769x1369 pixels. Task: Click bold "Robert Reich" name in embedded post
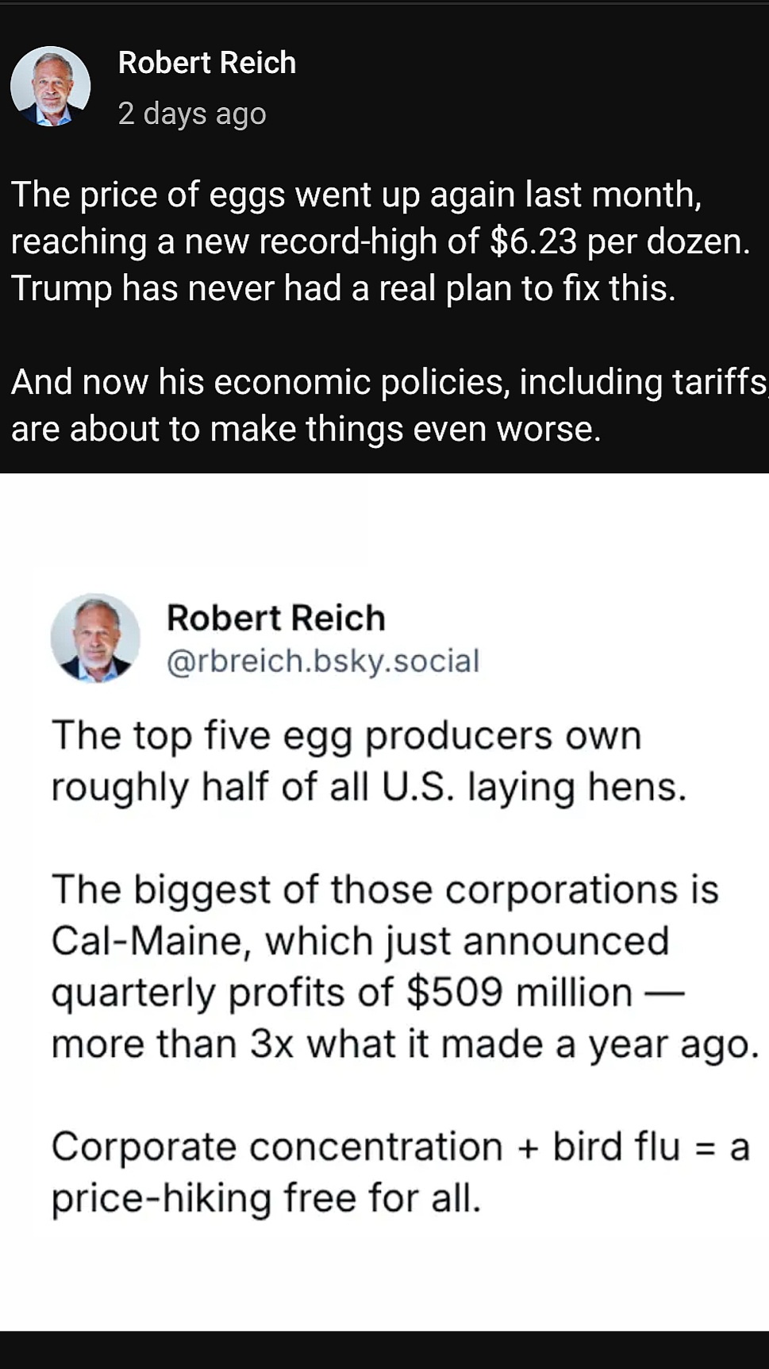pyautogui.click(x=275, y=618)
